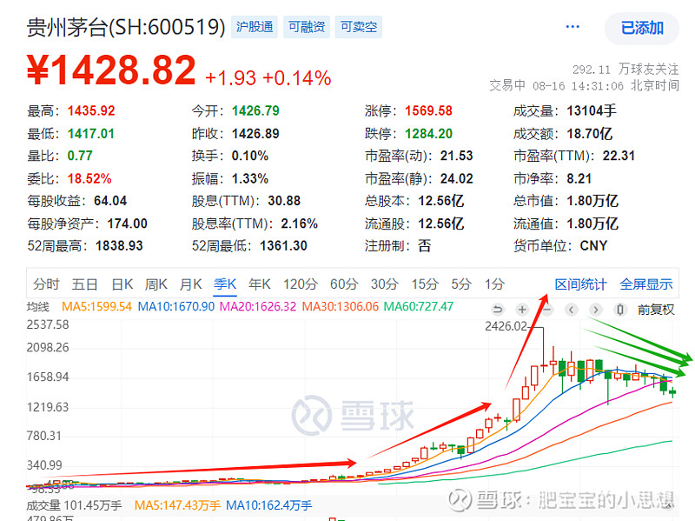Click the 今开 value 1426.79
Screen dimensions: 695x521
(255, 110)
